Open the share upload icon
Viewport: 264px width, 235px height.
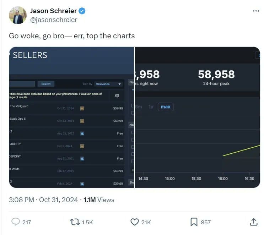(x=254, y=222)
